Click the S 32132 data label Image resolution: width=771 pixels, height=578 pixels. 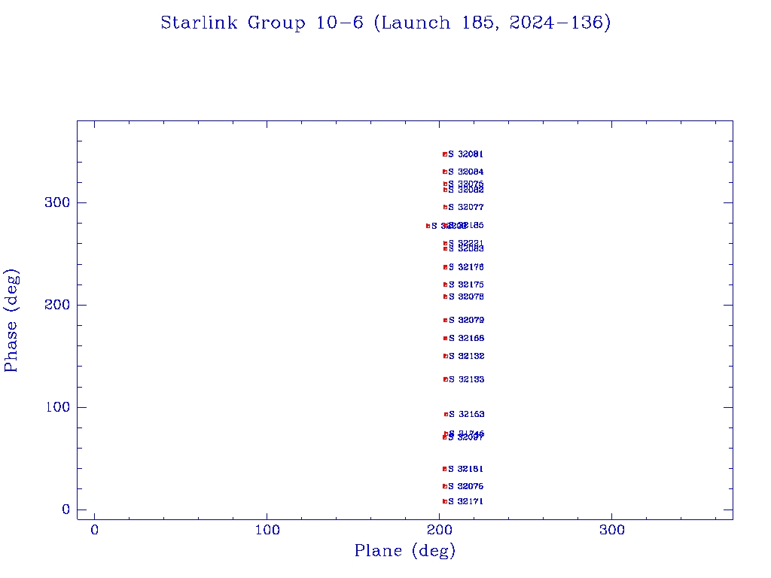click(x=466, y=356)
